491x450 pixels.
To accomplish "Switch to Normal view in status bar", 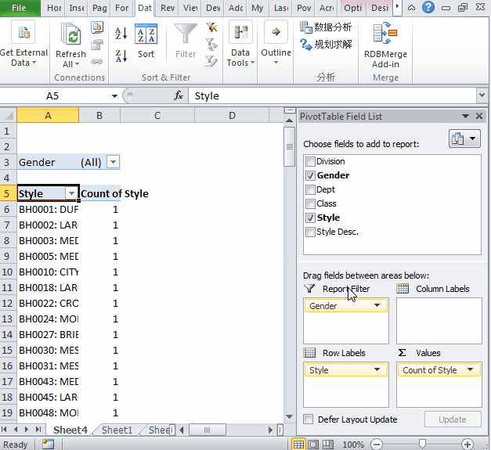I will 298,445.
